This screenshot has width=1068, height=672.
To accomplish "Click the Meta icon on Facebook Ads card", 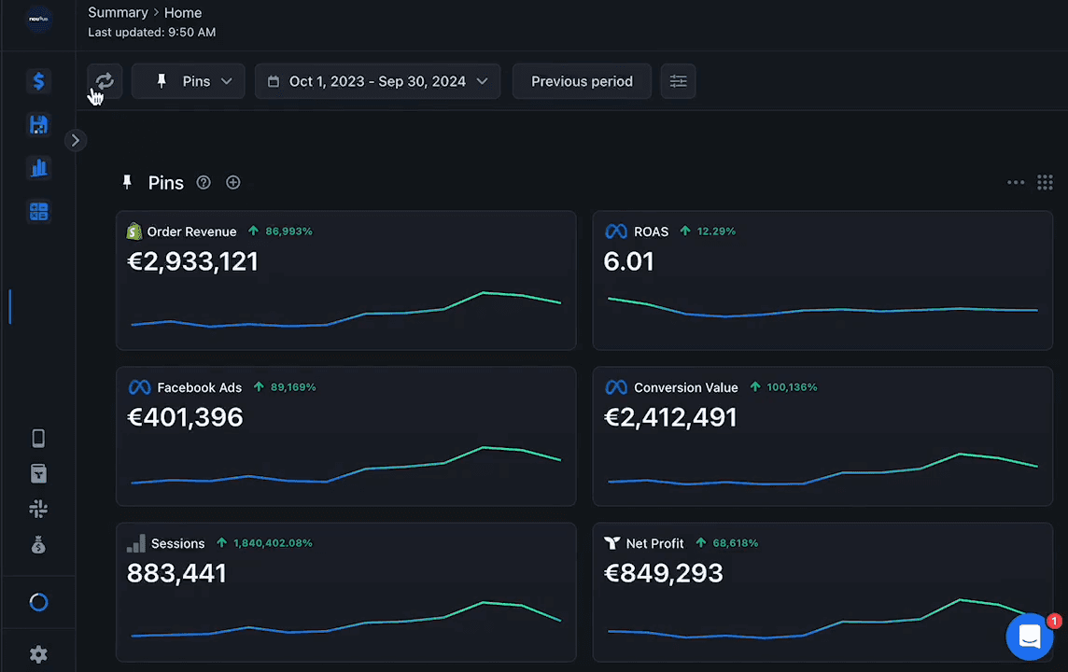I will (140, 387).
